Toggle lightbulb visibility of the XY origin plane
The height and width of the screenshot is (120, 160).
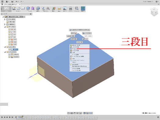click(x=9, y=39)
